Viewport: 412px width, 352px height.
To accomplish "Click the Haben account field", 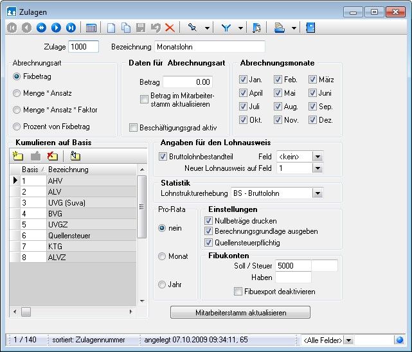I will [293, 277].
